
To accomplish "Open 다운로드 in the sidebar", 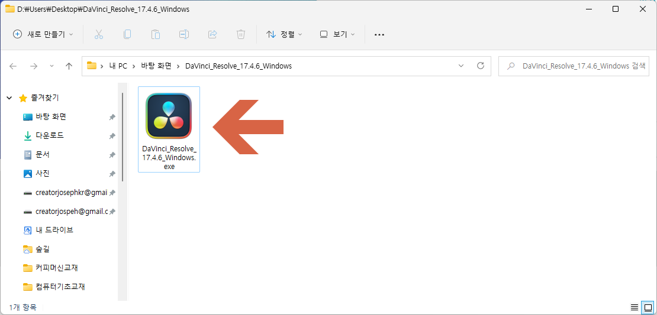I will coord(50,135).
